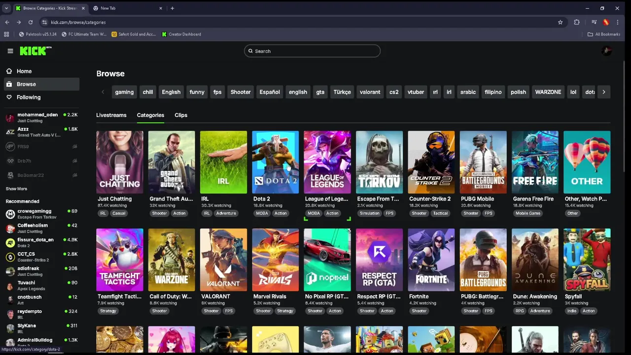Expand followed channels with Show More
The image size is (631, 355).
coord(16,189)
